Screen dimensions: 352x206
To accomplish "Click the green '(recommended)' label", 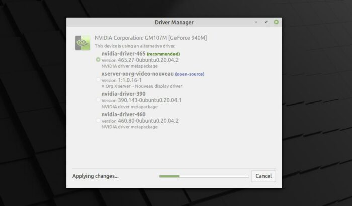I will [163, 54].
